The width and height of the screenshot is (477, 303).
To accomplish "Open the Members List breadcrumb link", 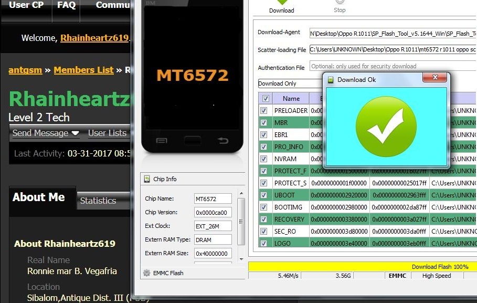I will tap(83, 70).
